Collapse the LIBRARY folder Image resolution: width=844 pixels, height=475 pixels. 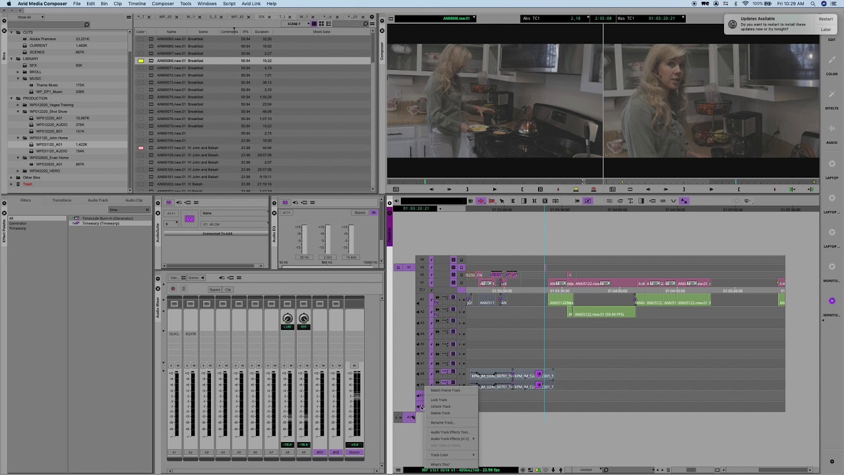pyautogui.click(x=11, y=59)
